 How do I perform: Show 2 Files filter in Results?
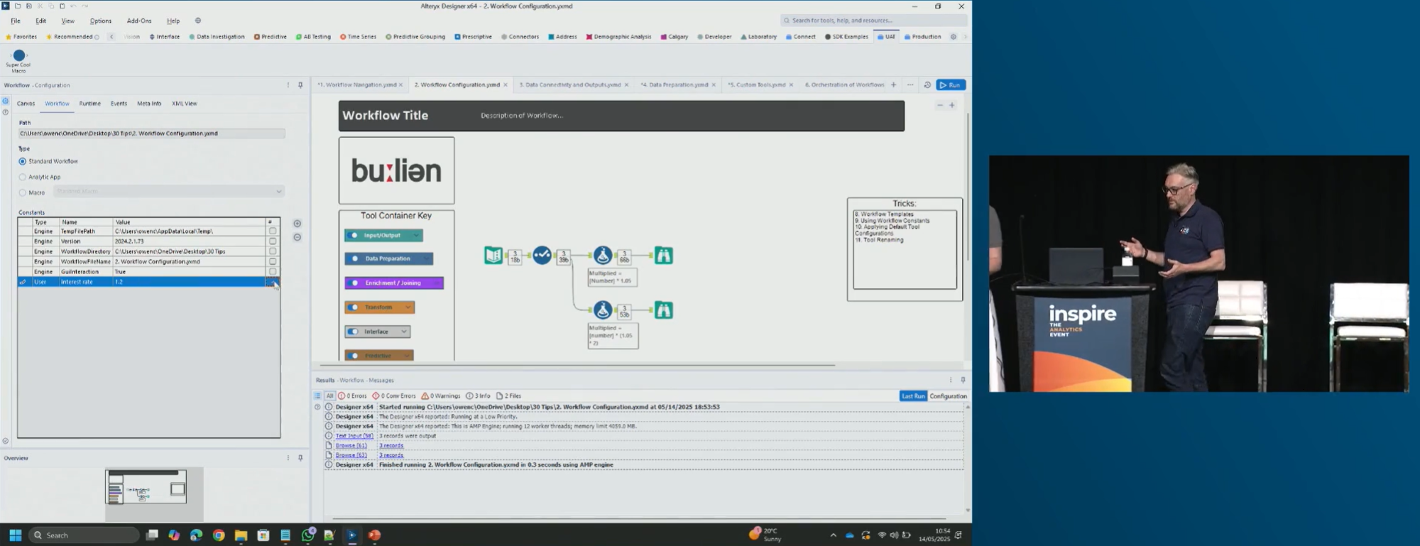coord(508,396)
